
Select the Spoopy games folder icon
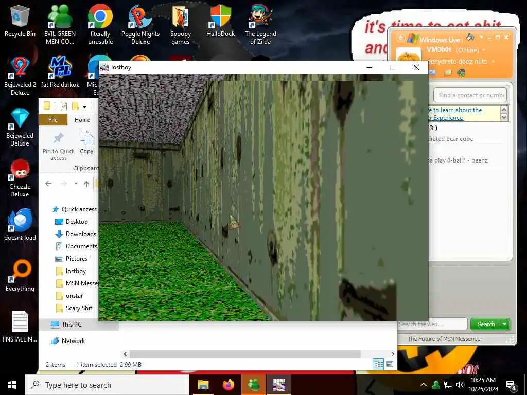tap(181, 24)
